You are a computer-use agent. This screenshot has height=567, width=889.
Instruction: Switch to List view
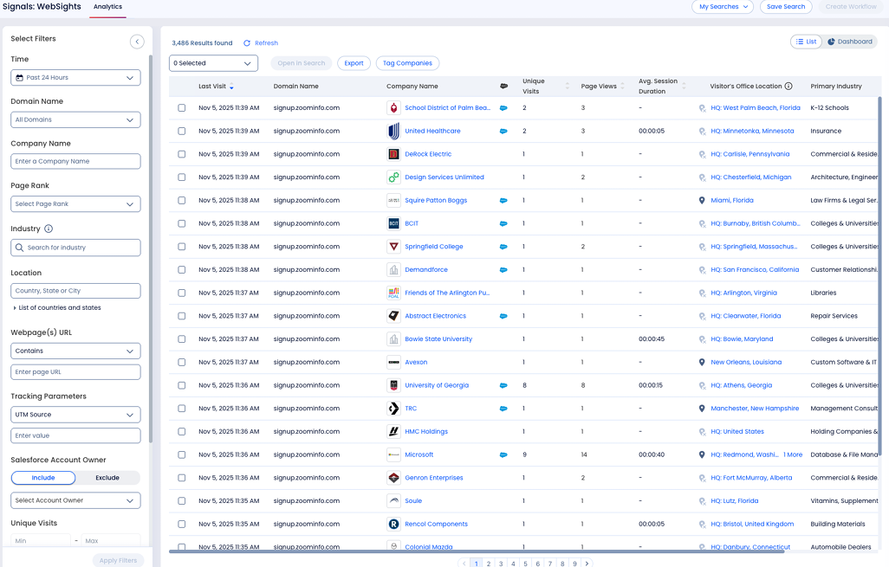(x=806, y=42)
